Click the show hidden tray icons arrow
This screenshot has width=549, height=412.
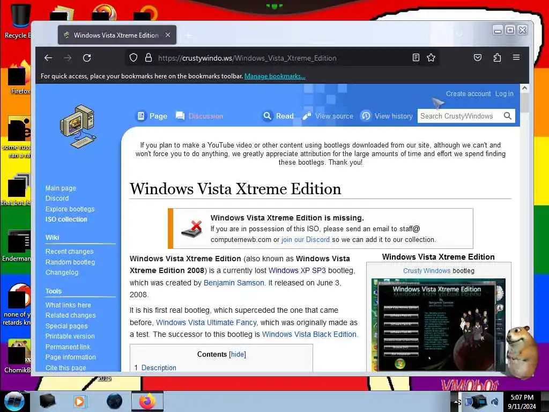point(456,401)
